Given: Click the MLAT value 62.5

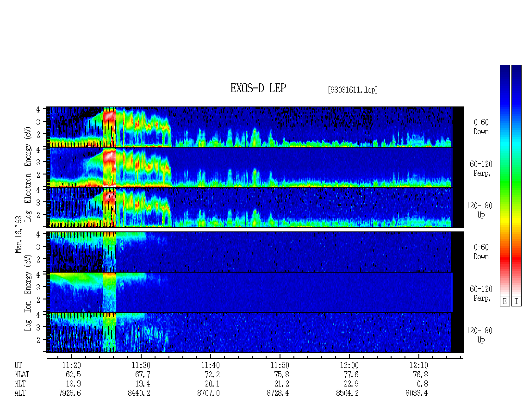Looking at the screenshot, I should 73,374.
